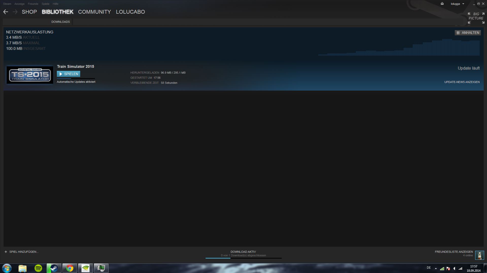Switch to the SHOP tab

[29, 12]
